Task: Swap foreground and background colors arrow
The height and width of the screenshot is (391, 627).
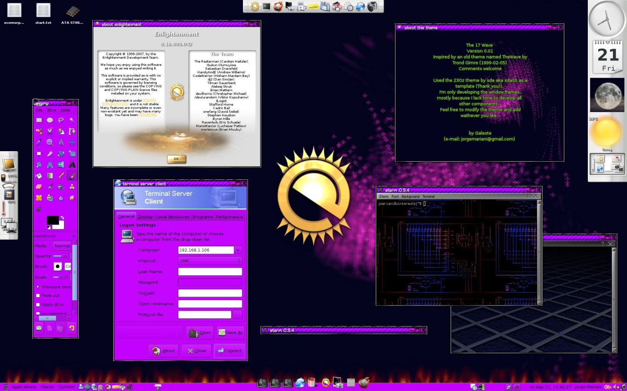Action: [x=62, y=218]
